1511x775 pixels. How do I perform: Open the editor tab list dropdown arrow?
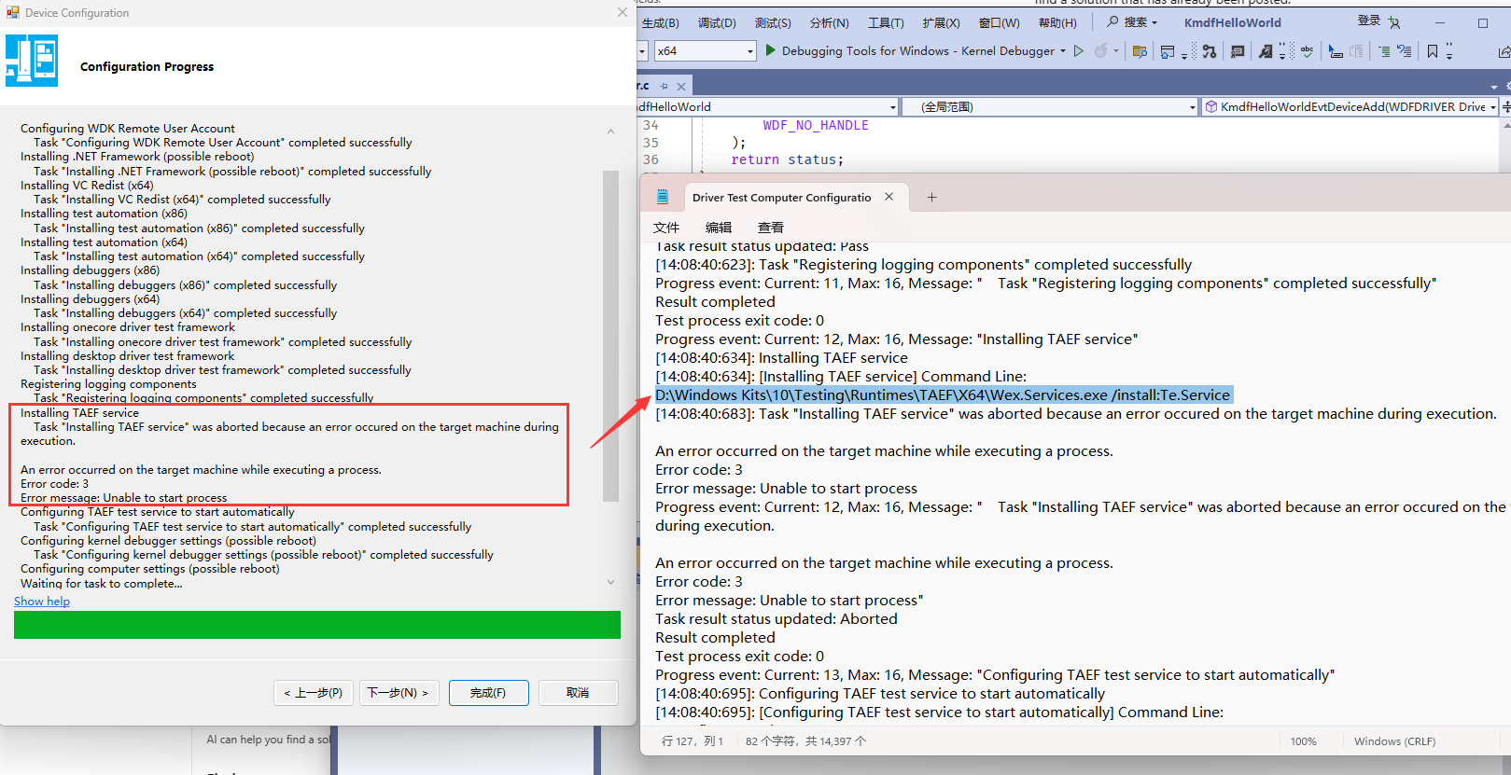1494,87
